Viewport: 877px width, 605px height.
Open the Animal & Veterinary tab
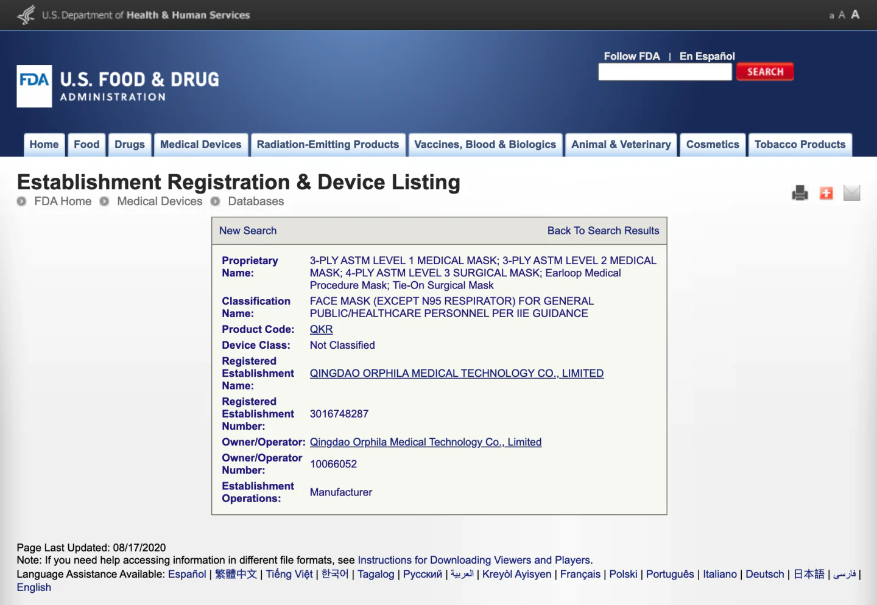[621, 145]
